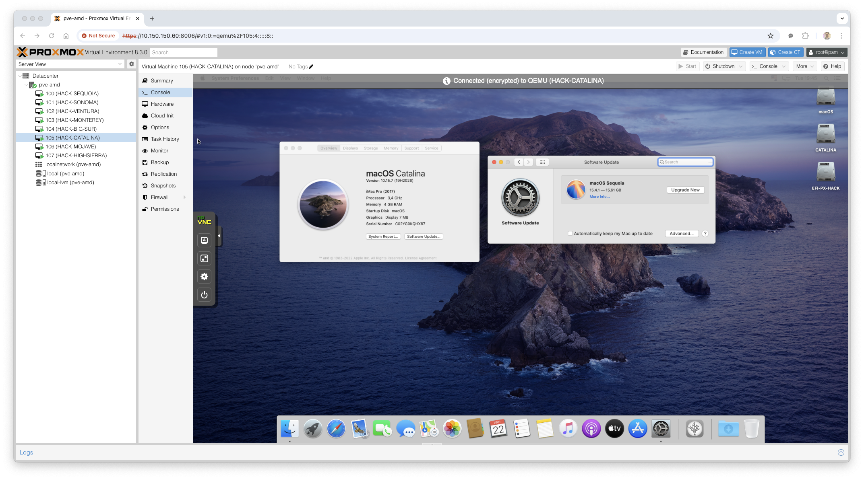Launch Safari from the dock
This screenshot has height=479, width=864.
(336, 429)
